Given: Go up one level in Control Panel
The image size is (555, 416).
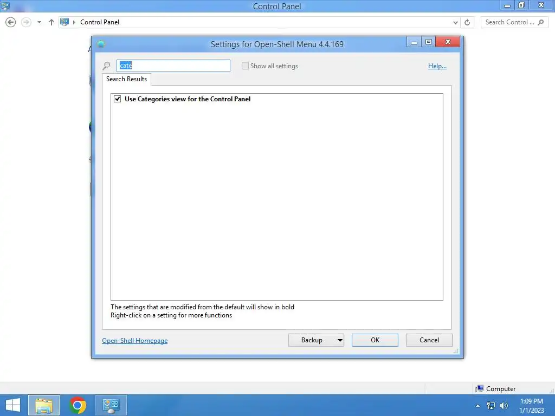Looking at the screenshot, I should pos(51,22).
